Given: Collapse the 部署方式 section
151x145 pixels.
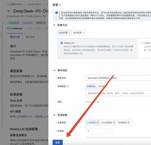Looking at the screenshot, I should tap(54, 25).
